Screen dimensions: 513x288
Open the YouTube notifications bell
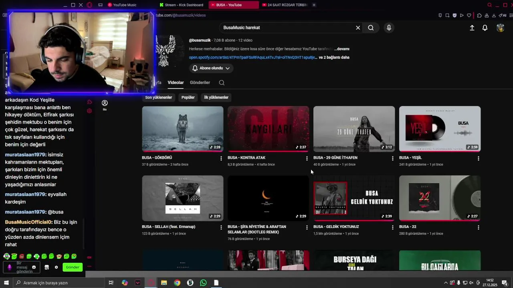(485, 28)
